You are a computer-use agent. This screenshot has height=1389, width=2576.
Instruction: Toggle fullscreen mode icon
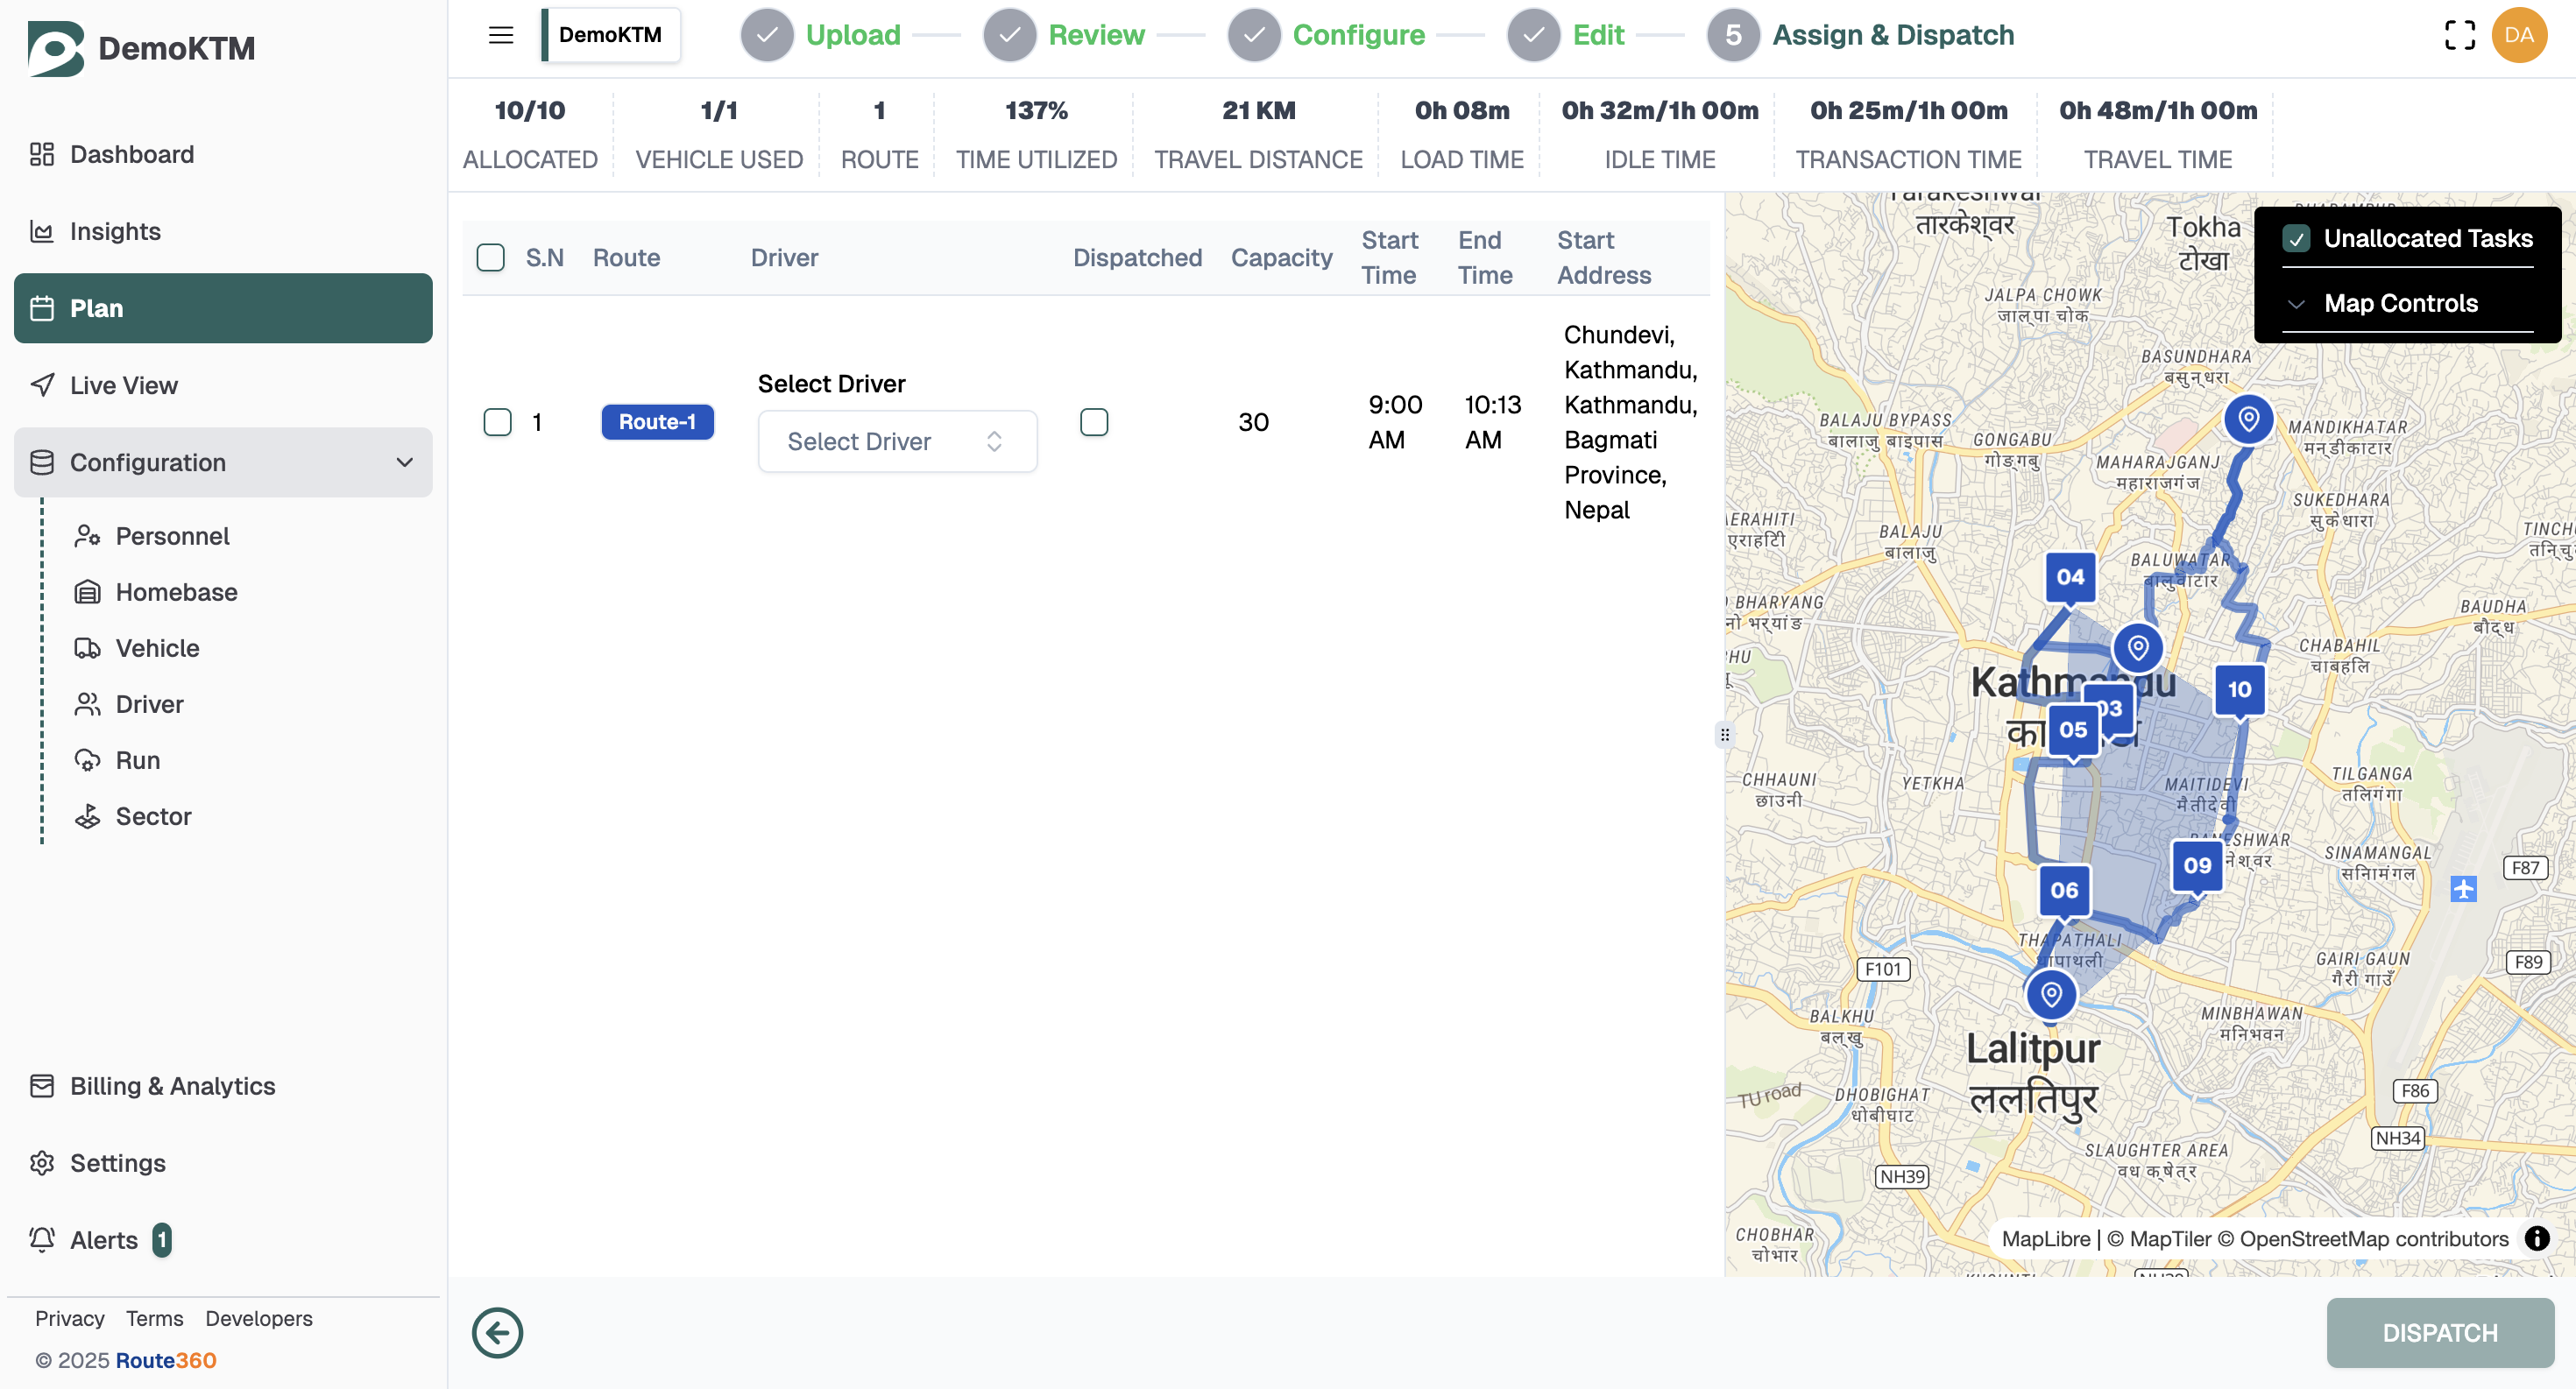click(x=2459, y=35)
